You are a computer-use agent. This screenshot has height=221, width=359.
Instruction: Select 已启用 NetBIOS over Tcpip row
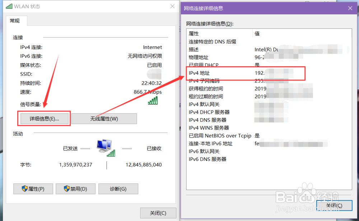pyautogui.click(x=269, y=135)
